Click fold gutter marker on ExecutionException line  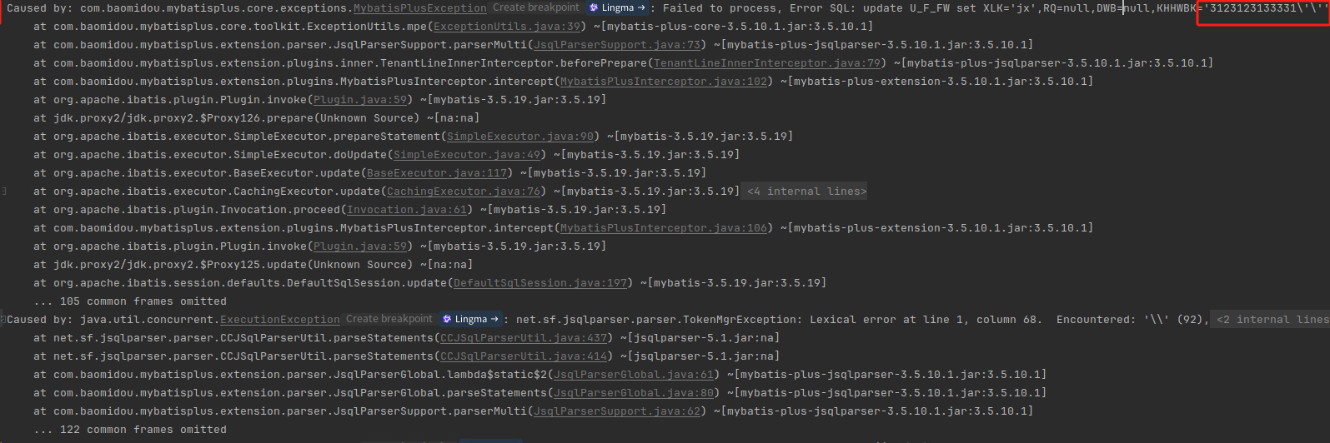point(3,320)
